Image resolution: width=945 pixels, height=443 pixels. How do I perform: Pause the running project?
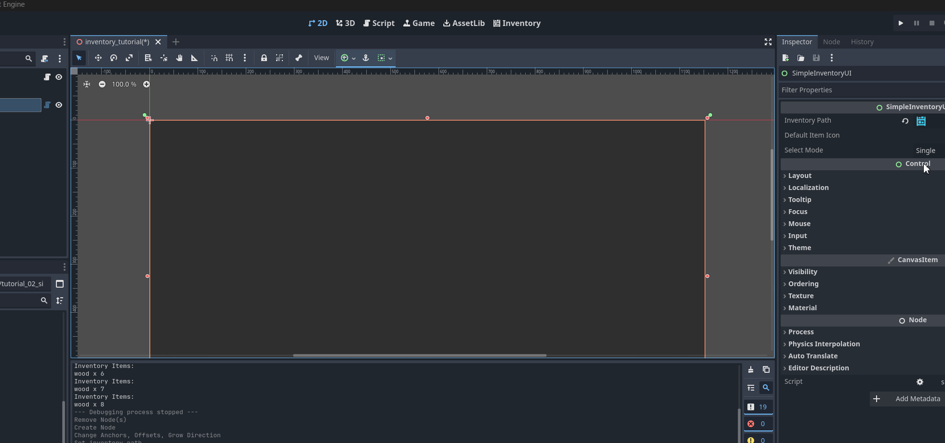[917, 23]
